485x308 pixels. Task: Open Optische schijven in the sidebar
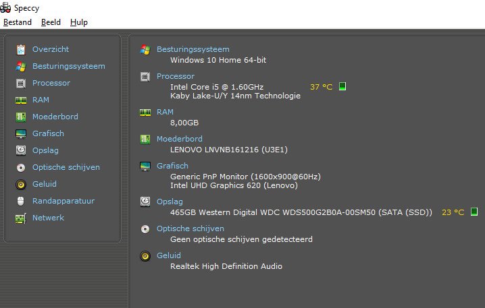(66, 167)
